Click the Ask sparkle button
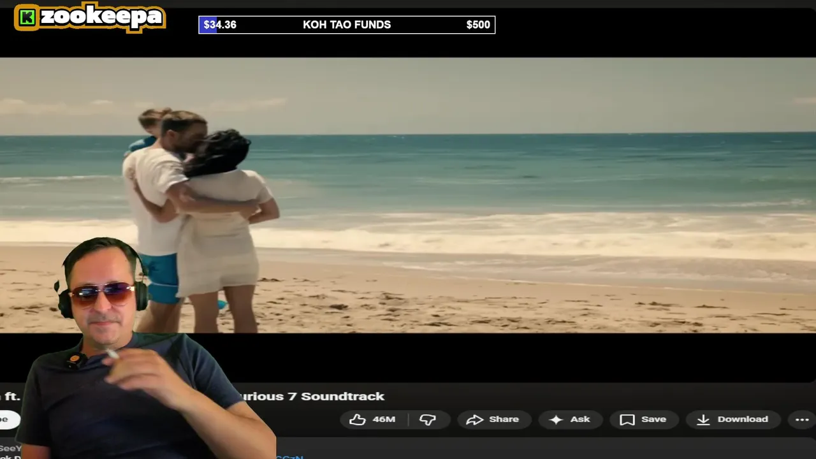 571,419
